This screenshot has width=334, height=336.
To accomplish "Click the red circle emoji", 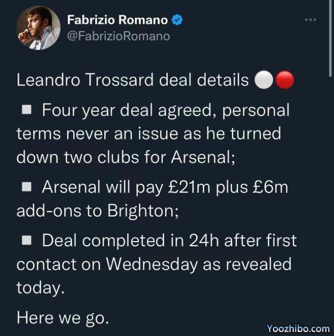I will click(x=285, y=81).
